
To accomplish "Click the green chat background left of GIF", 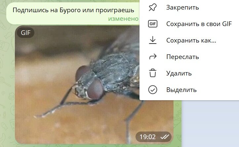I will coord(7,85).
